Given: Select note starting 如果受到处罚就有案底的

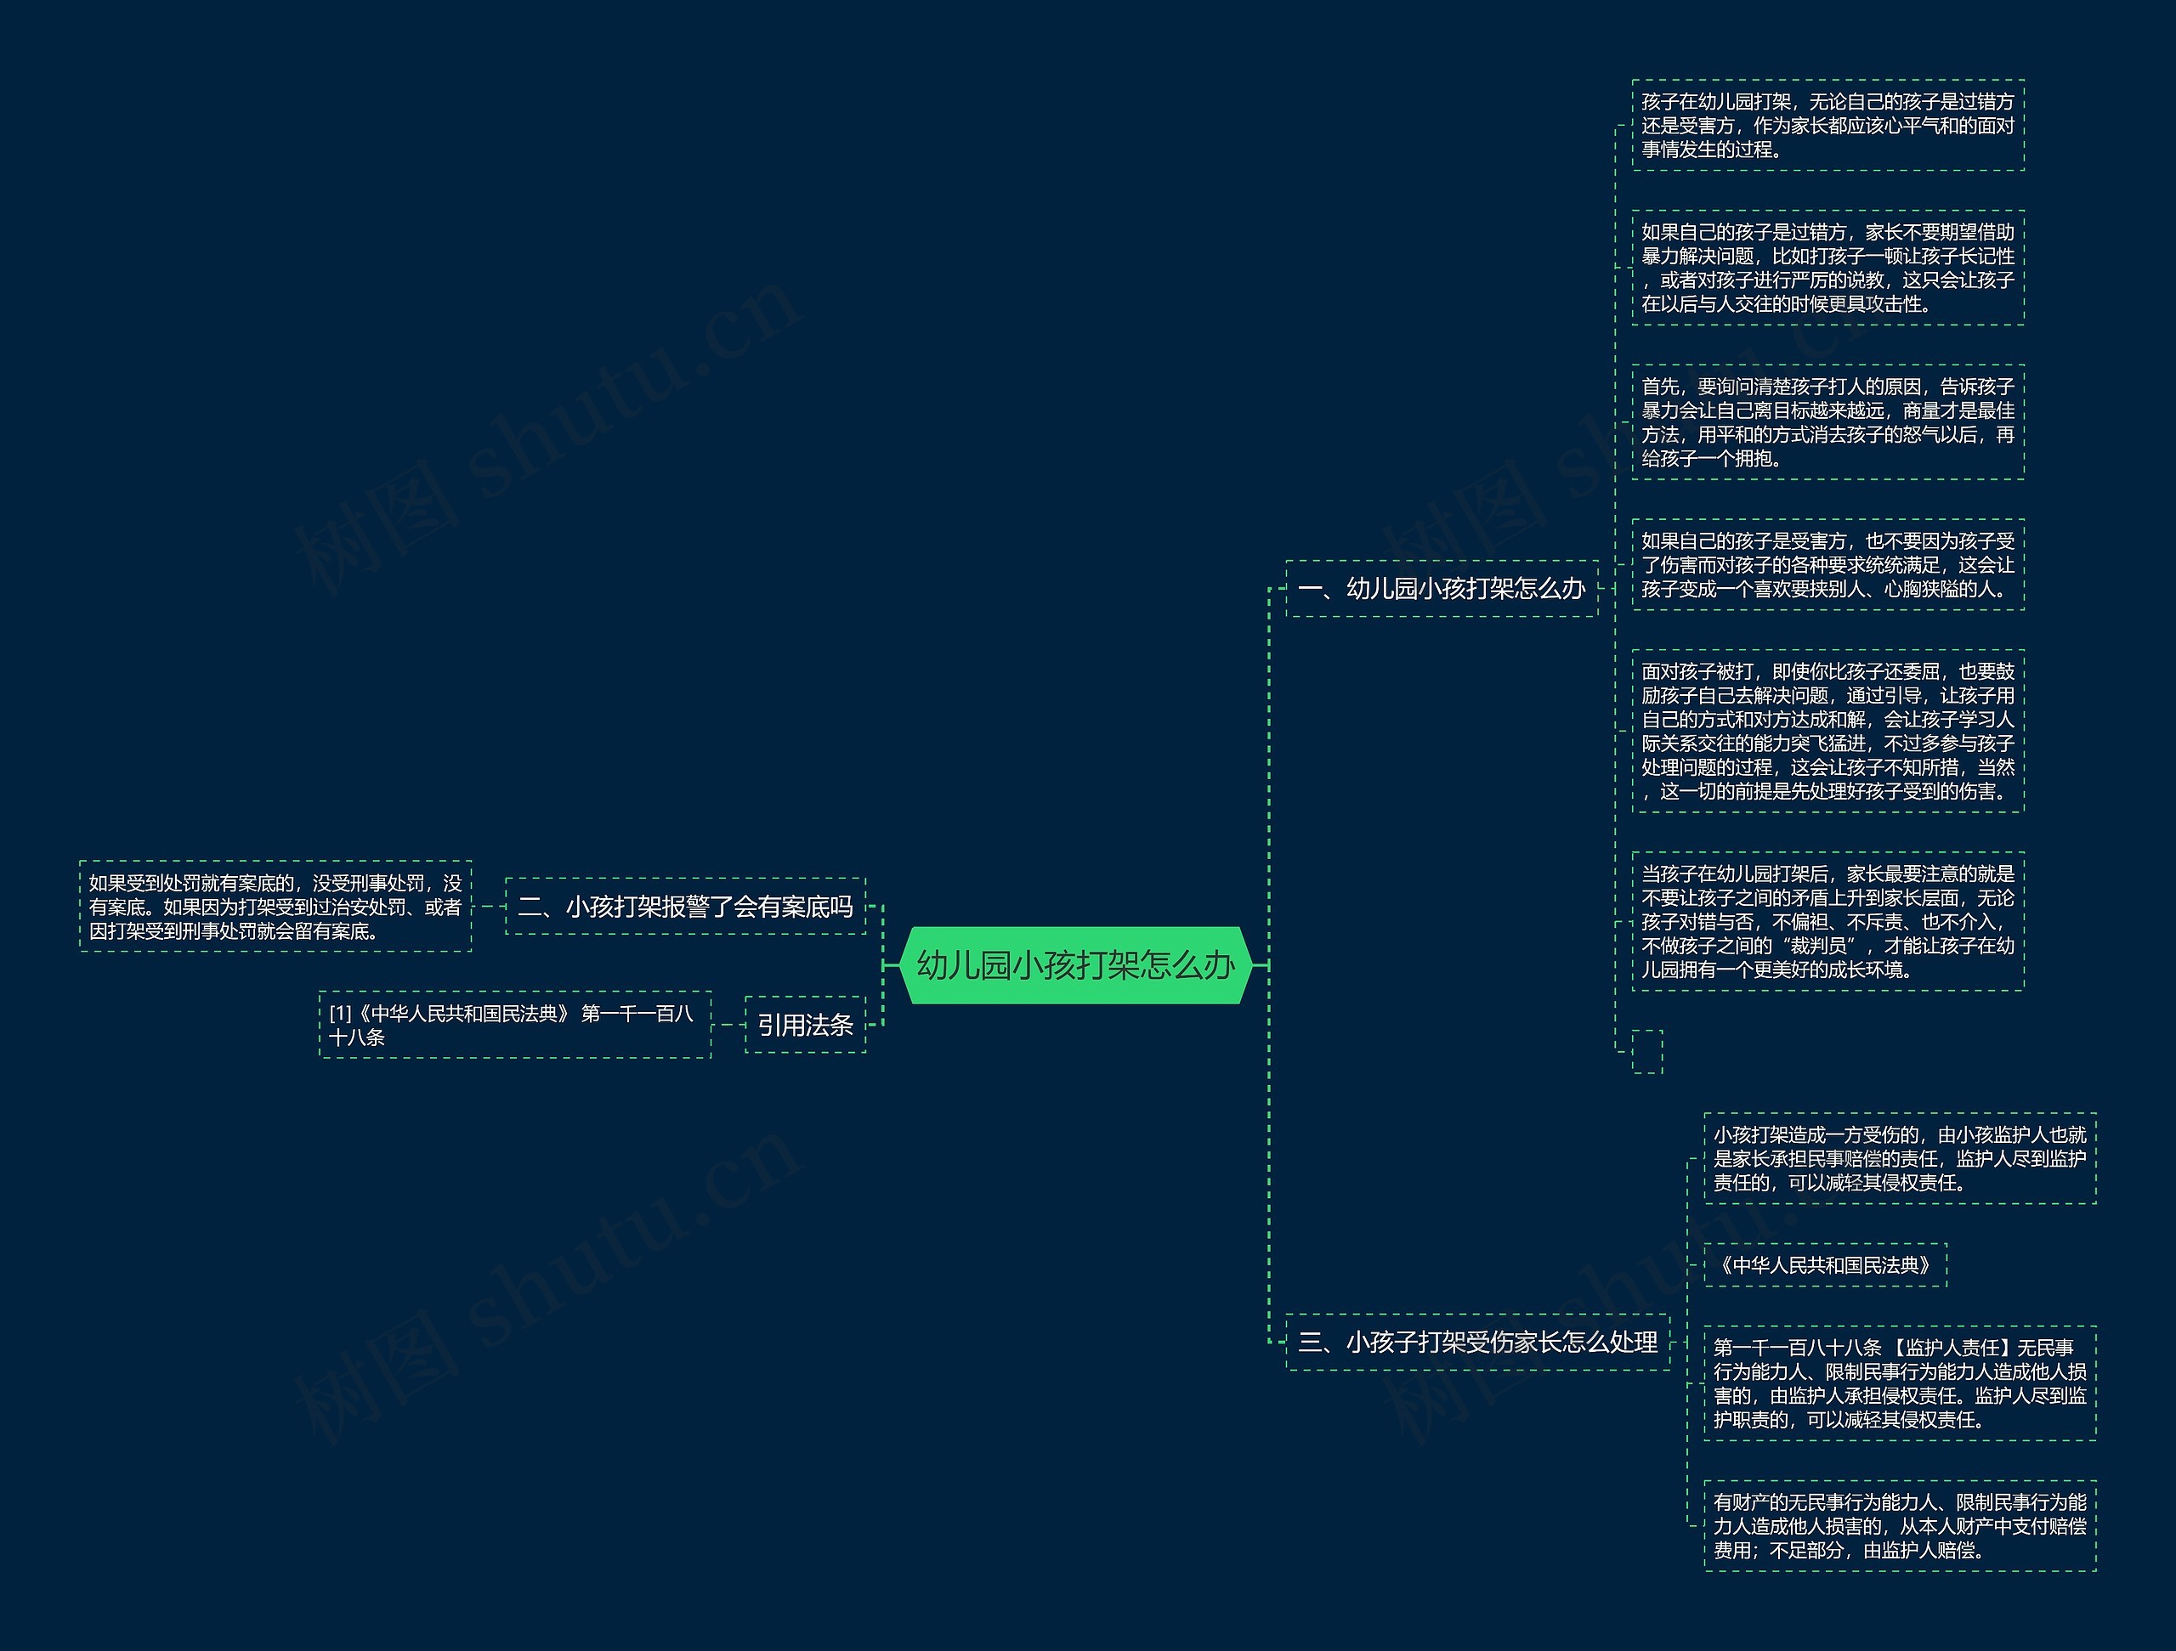Looking at the screenshot, I should pos(275,906).
